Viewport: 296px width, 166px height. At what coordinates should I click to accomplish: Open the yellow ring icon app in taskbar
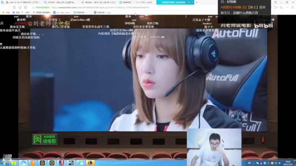point(52,163)
